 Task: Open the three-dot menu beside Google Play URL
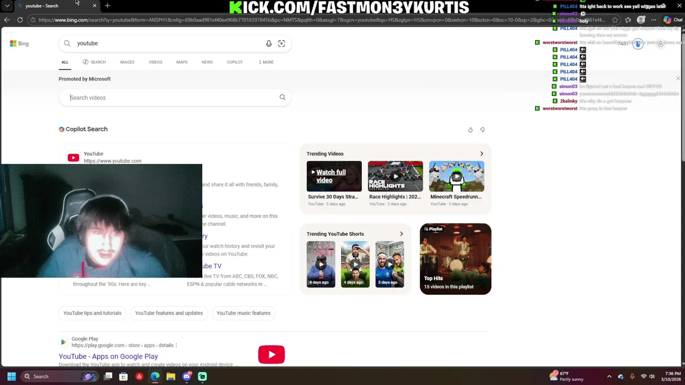pos(176,345)
